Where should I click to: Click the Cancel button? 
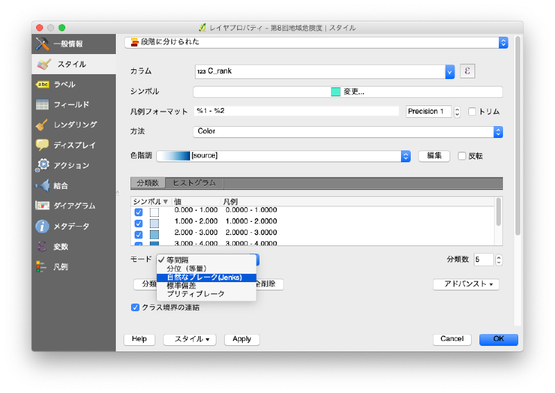point(452,339)
